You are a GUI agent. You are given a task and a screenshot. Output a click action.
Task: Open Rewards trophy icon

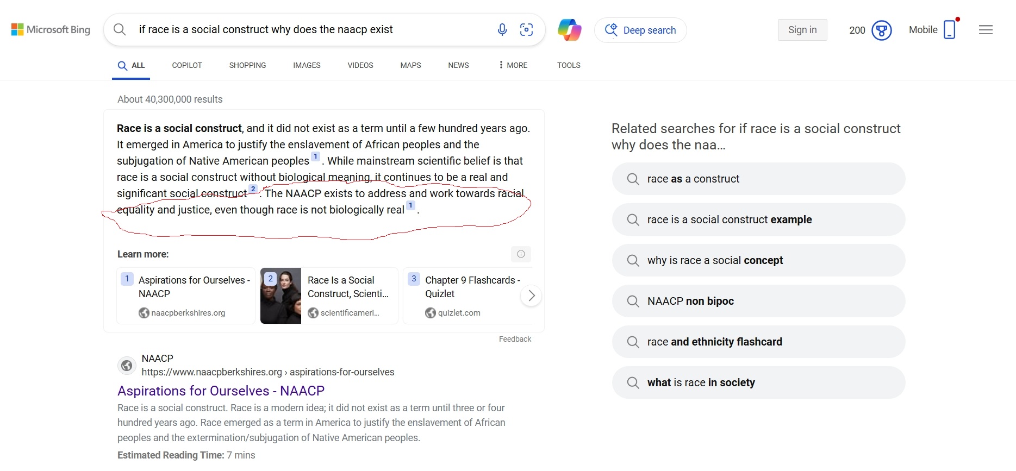click(x=882, y=30)
